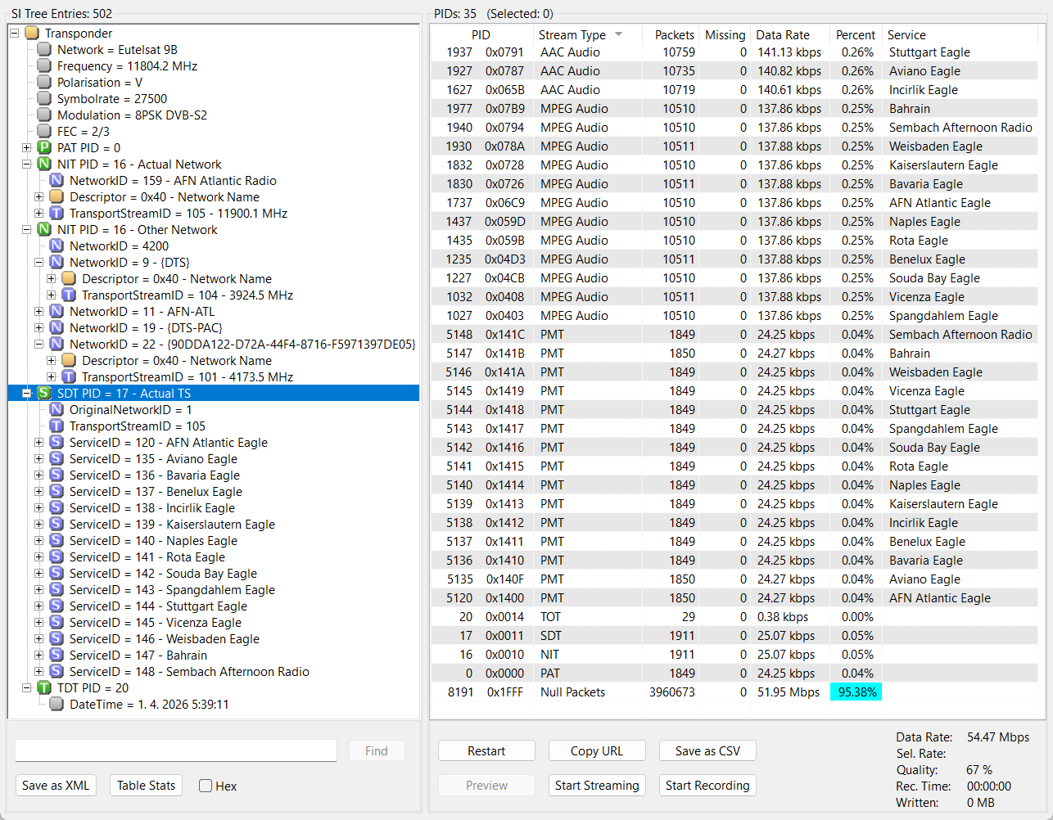
Task: Select the Symbolrate = 27500 tree entry
Action: pyautogui.click(x=112, y=99)
